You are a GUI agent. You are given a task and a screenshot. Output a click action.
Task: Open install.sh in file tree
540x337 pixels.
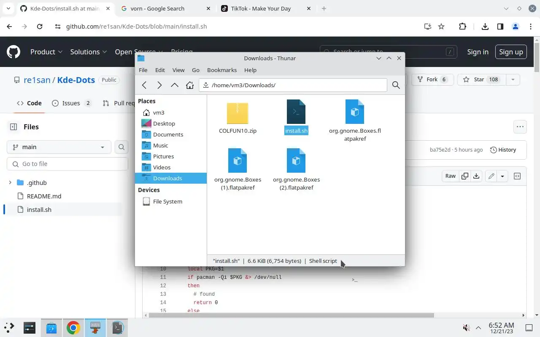(x=39, y=209)
